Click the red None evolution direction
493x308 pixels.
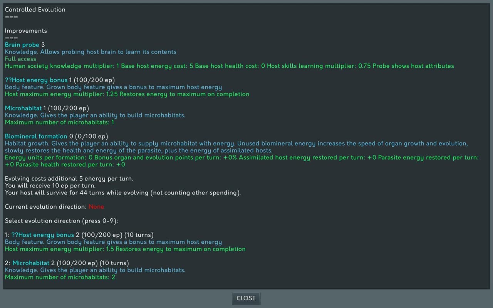pyautogui.click(x=96, y=207)
